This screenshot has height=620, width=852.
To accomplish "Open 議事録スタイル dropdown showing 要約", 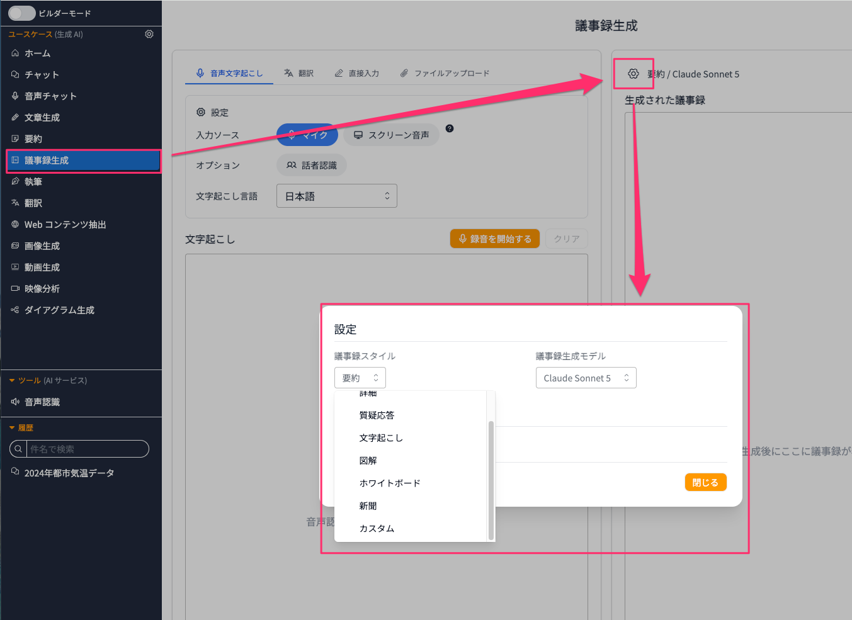I will coord(360,378).
